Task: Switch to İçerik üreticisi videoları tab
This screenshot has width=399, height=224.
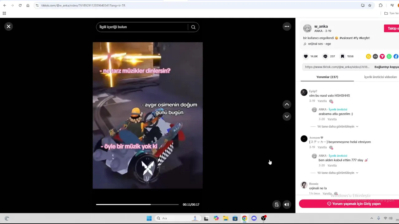Action: click(x=380, y=77)
